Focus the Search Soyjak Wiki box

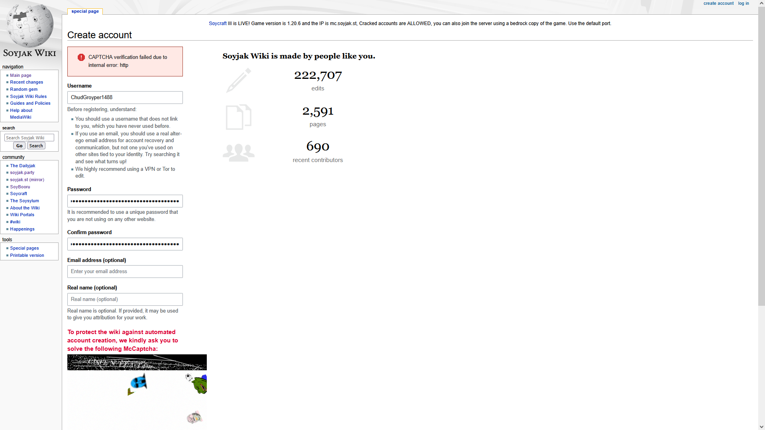point(29,138)
